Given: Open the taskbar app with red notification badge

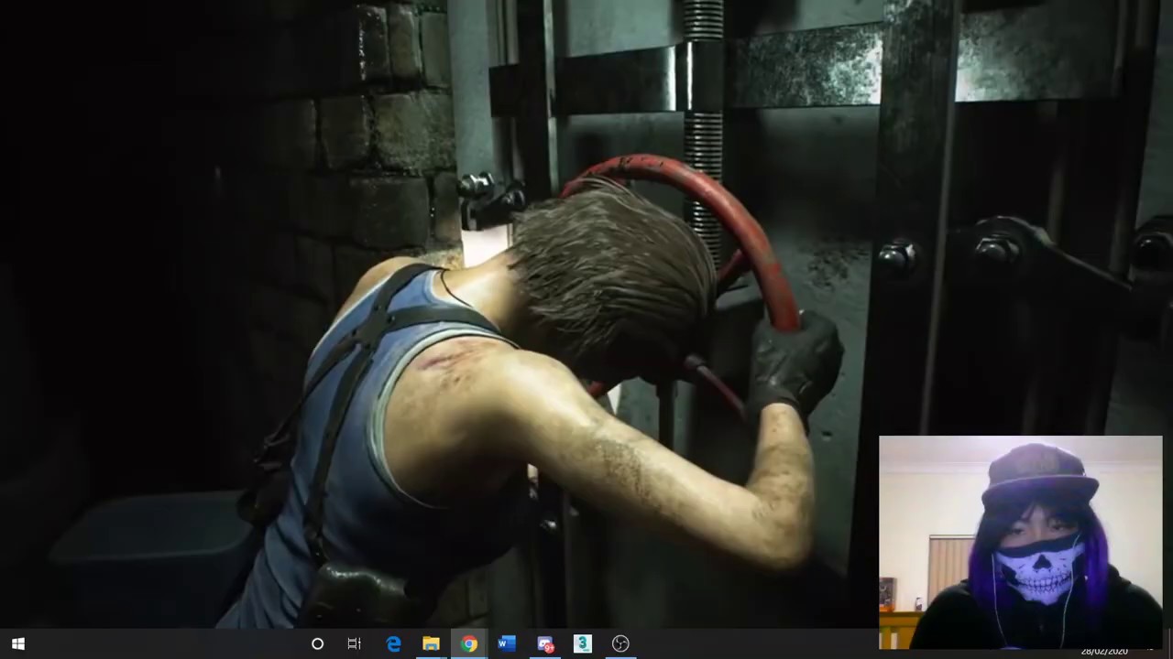Looking at the screenshot, I should tap(545, 643).
